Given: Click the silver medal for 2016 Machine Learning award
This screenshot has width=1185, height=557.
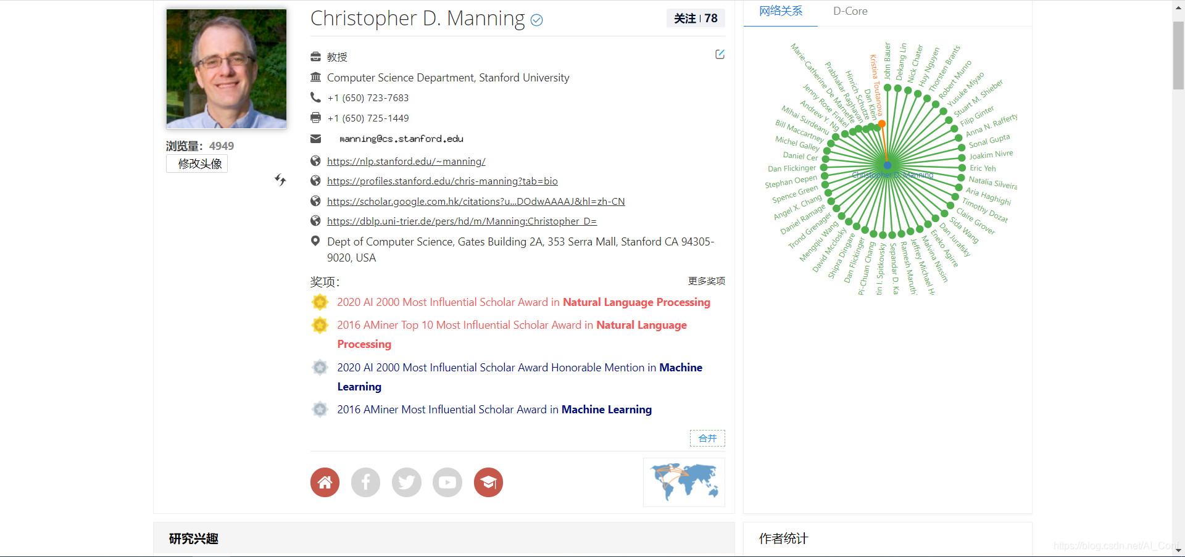Looking at the screenshot, I should coord(320,409).
